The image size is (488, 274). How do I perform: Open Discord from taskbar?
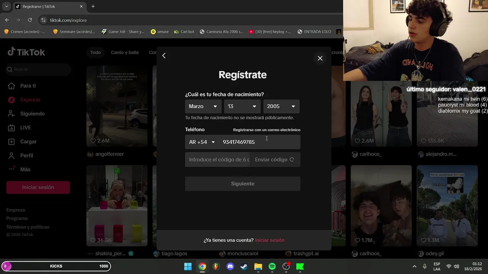point(230,266)
